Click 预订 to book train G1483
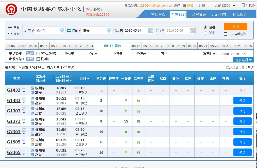Image resolution: width=257 pixels, height=168 pixels. [x=242, y=100]
